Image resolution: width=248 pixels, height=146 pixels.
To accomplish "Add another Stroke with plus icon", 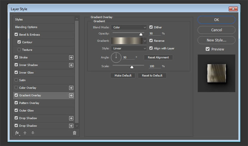I will click(71, 58).
